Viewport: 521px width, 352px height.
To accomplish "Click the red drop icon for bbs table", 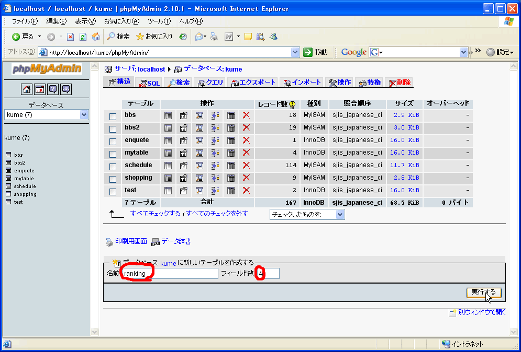I will click(246, 115).
